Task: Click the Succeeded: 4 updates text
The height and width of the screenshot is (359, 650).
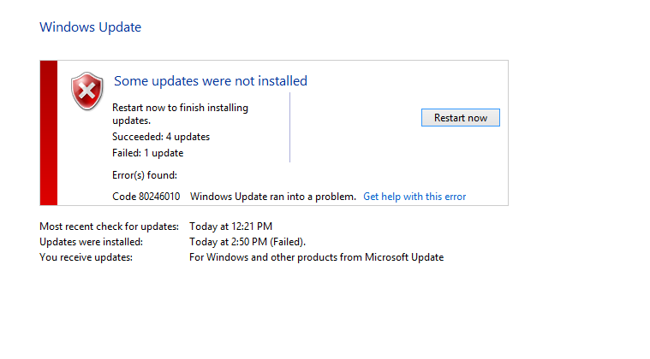Action: (x=161, y=137)
